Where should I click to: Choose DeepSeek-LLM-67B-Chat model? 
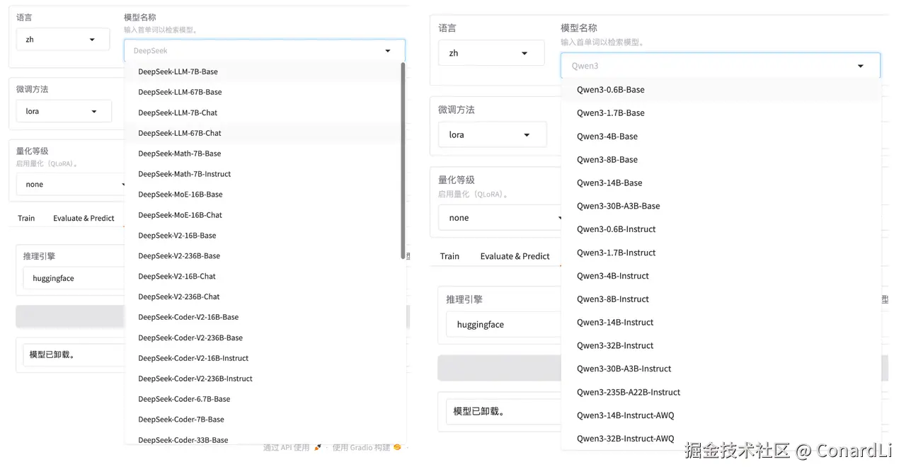click(263, 133)
